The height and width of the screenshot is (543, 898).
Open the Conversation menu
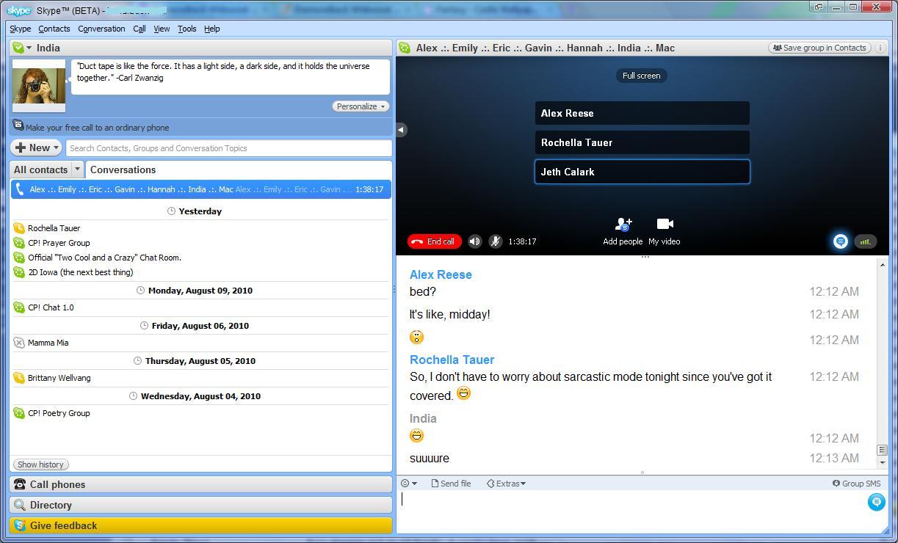(x=101, y=29)
